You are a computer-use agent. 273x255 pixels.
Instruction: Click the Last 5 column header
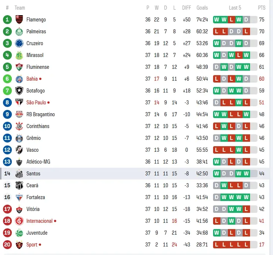click(x=235, y=8)
